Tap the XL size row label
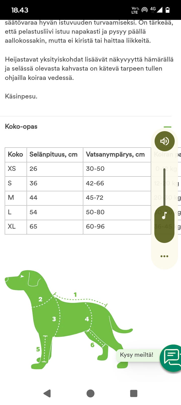181x405 pixels. pos(12,226)
